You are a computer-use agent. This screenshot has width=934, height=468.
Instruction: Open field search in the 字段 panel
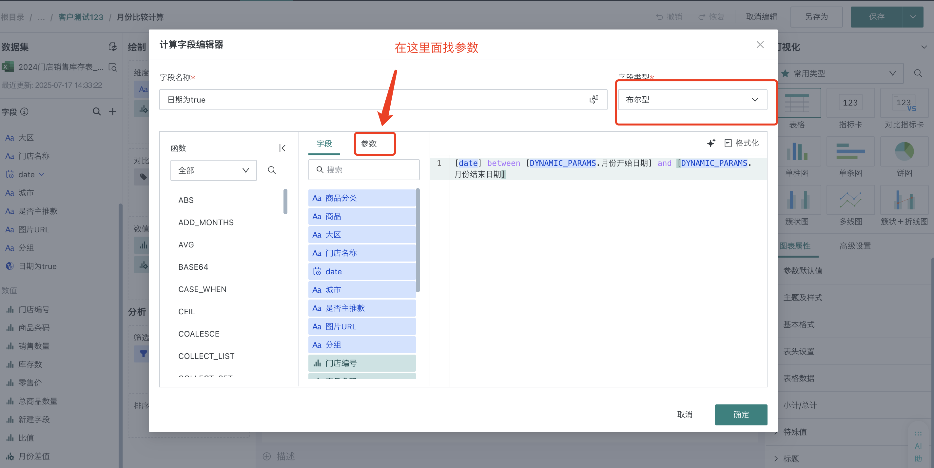tap(96, 112)
